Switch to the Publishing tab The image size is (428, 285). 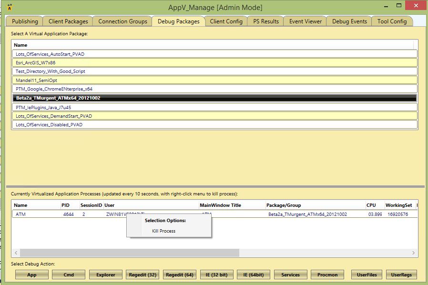point(25,21)
